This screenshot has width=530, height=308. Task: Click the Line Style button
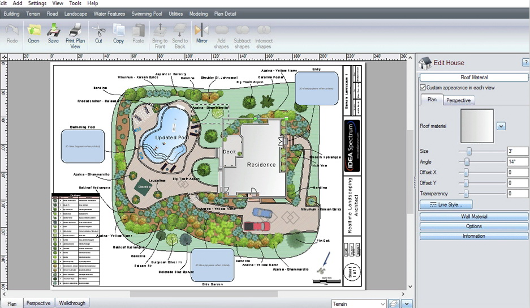pyautogui.click(x=446, y=204)
